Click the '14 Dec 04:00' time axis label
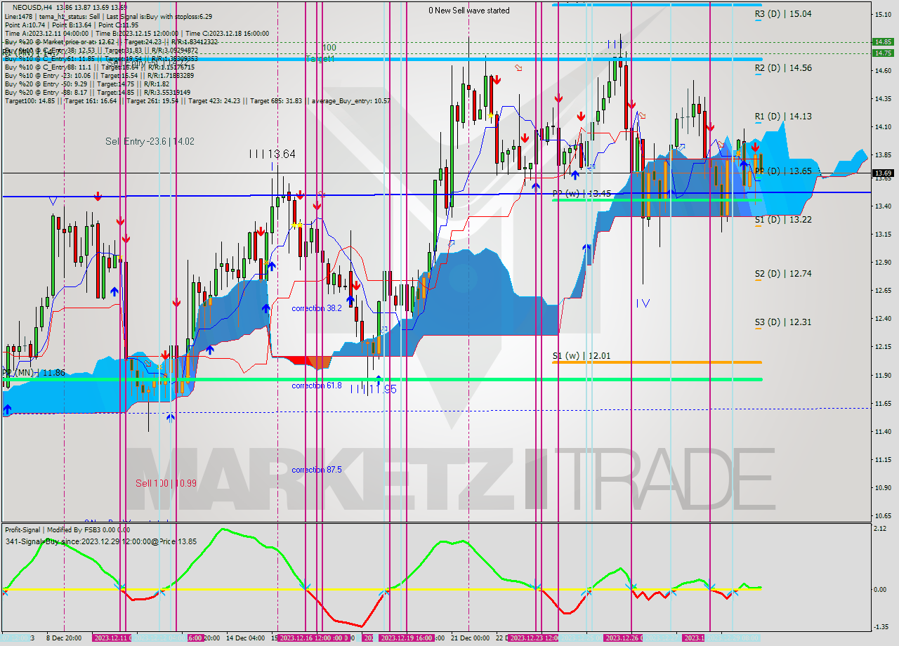Screen dimensions: 899x646 point(246,638)
